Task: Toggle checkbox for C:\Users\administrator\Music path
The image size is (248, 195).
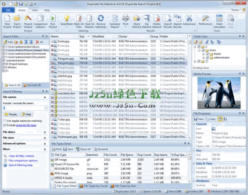Action: [4, 47]
